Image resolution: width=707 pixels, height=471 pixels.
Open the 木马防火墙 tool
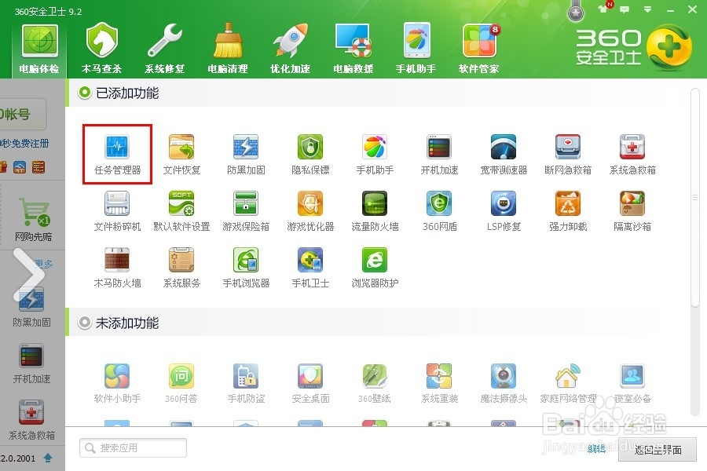[117, 268]
